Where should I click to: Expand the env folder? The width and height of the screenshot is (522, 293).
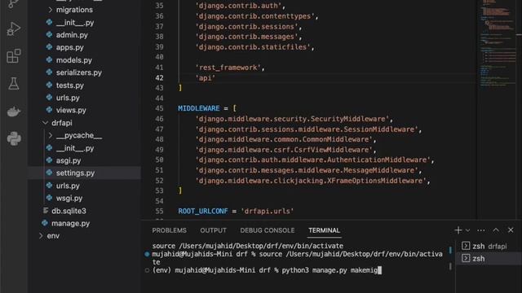pyautogui.click(x=41, y=235)
